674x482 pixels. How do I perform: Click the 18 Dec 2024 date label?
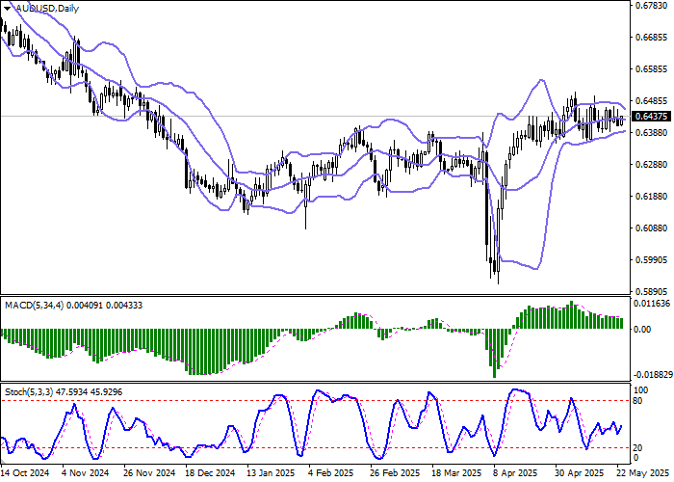[x=210, y=473]
